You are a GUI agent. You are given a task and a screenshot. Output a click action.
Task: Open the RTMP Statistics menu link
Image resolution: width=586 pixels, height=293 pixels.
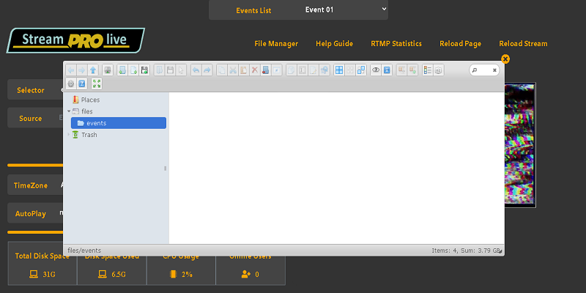tap(396, 44)
